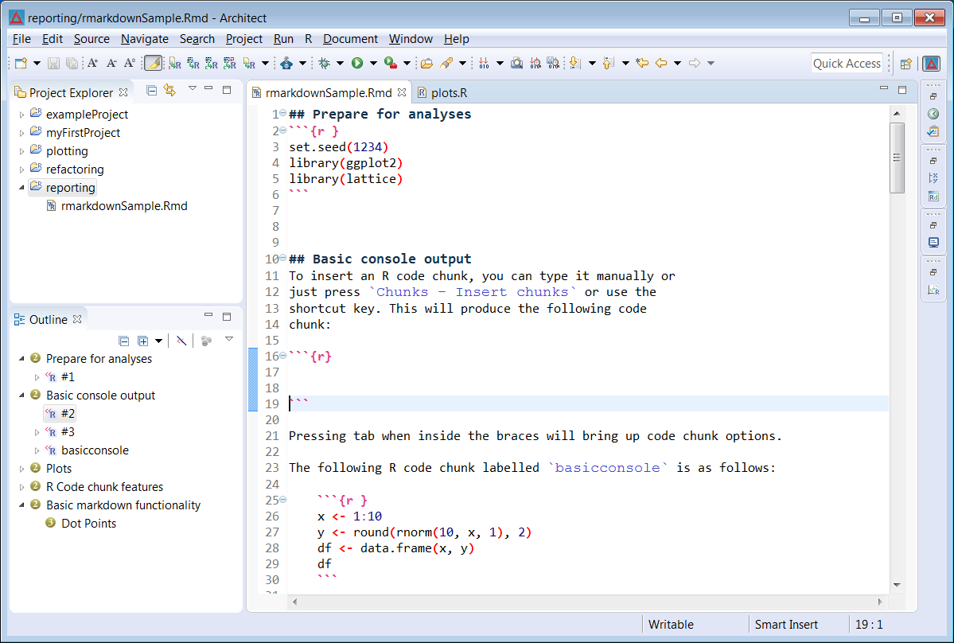Click the Next Annotation down-arrow icon
The width and height of the screenshot is (954, 643).
(x=574, y=64)
